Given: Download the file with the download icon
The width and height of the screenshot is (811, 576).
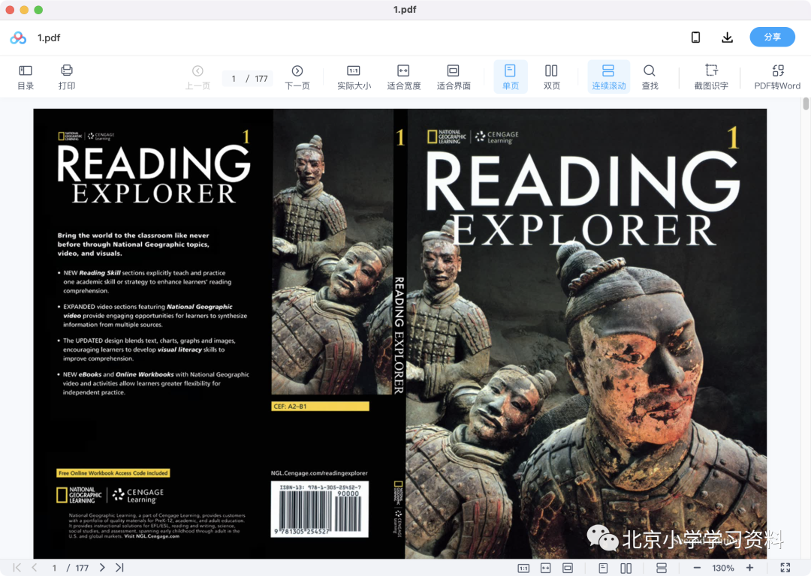Looking at the screenshot, I should pyautogui.click(x=727, y=37).
